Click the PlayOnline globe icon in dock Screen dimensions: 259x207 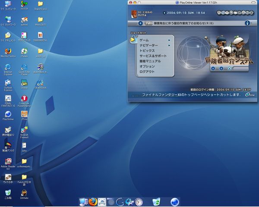[175, 202]
